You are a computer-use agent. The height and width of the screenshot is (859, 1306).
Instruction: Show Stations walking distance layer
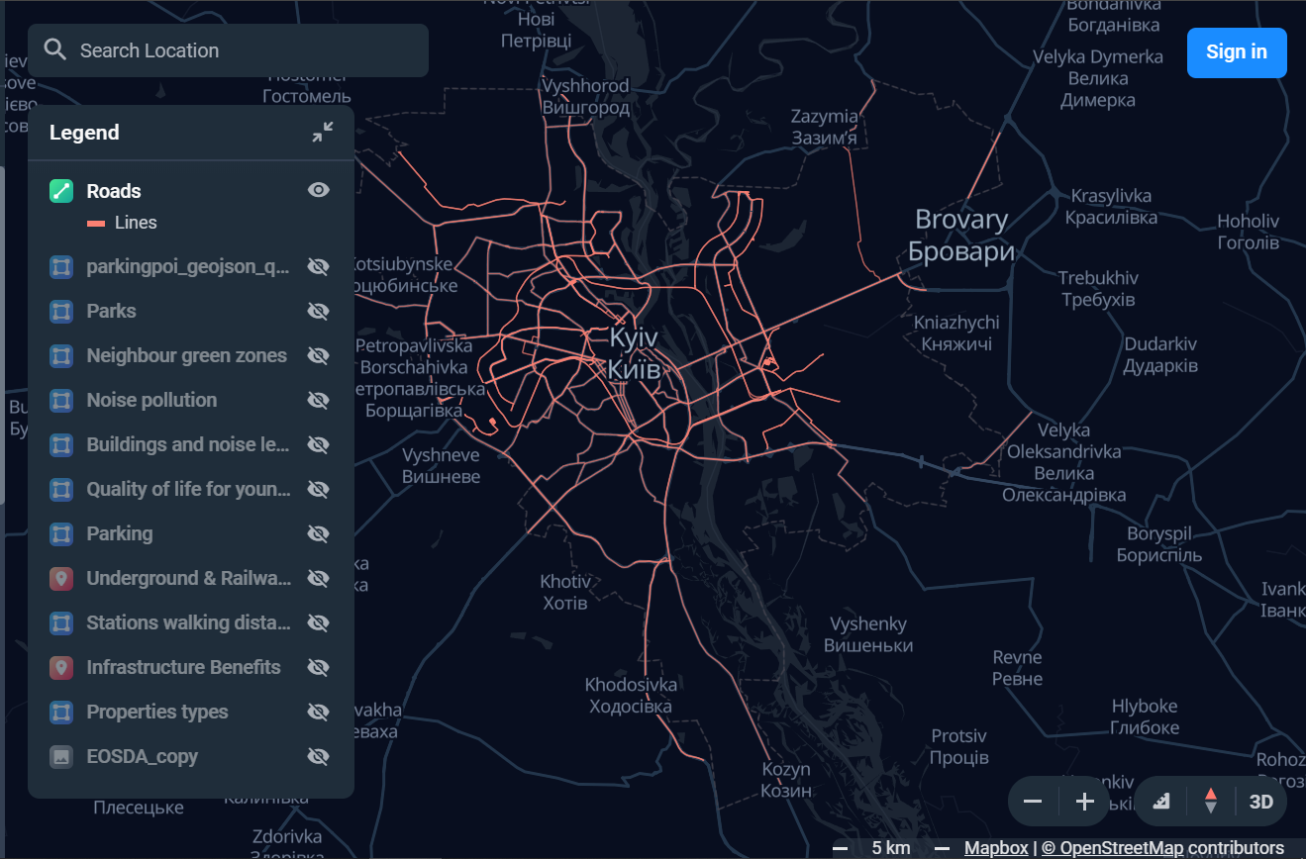pyautogui.click(x=318, y=622)
